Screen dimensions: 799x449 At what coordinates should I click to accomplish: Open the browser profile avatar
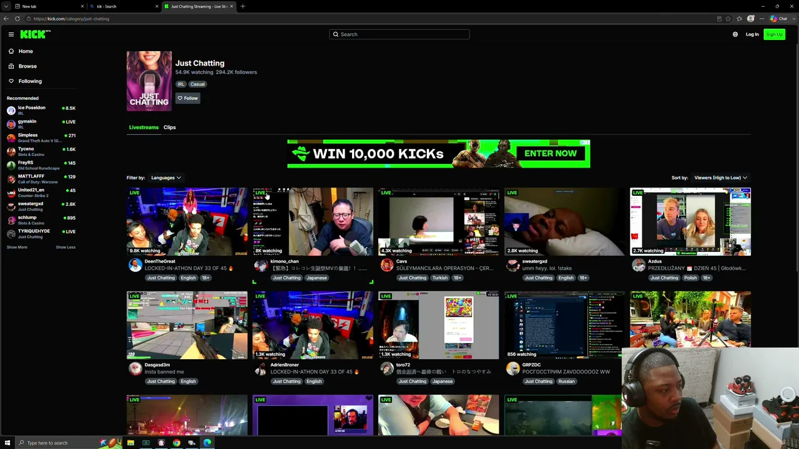coord(751,19)
